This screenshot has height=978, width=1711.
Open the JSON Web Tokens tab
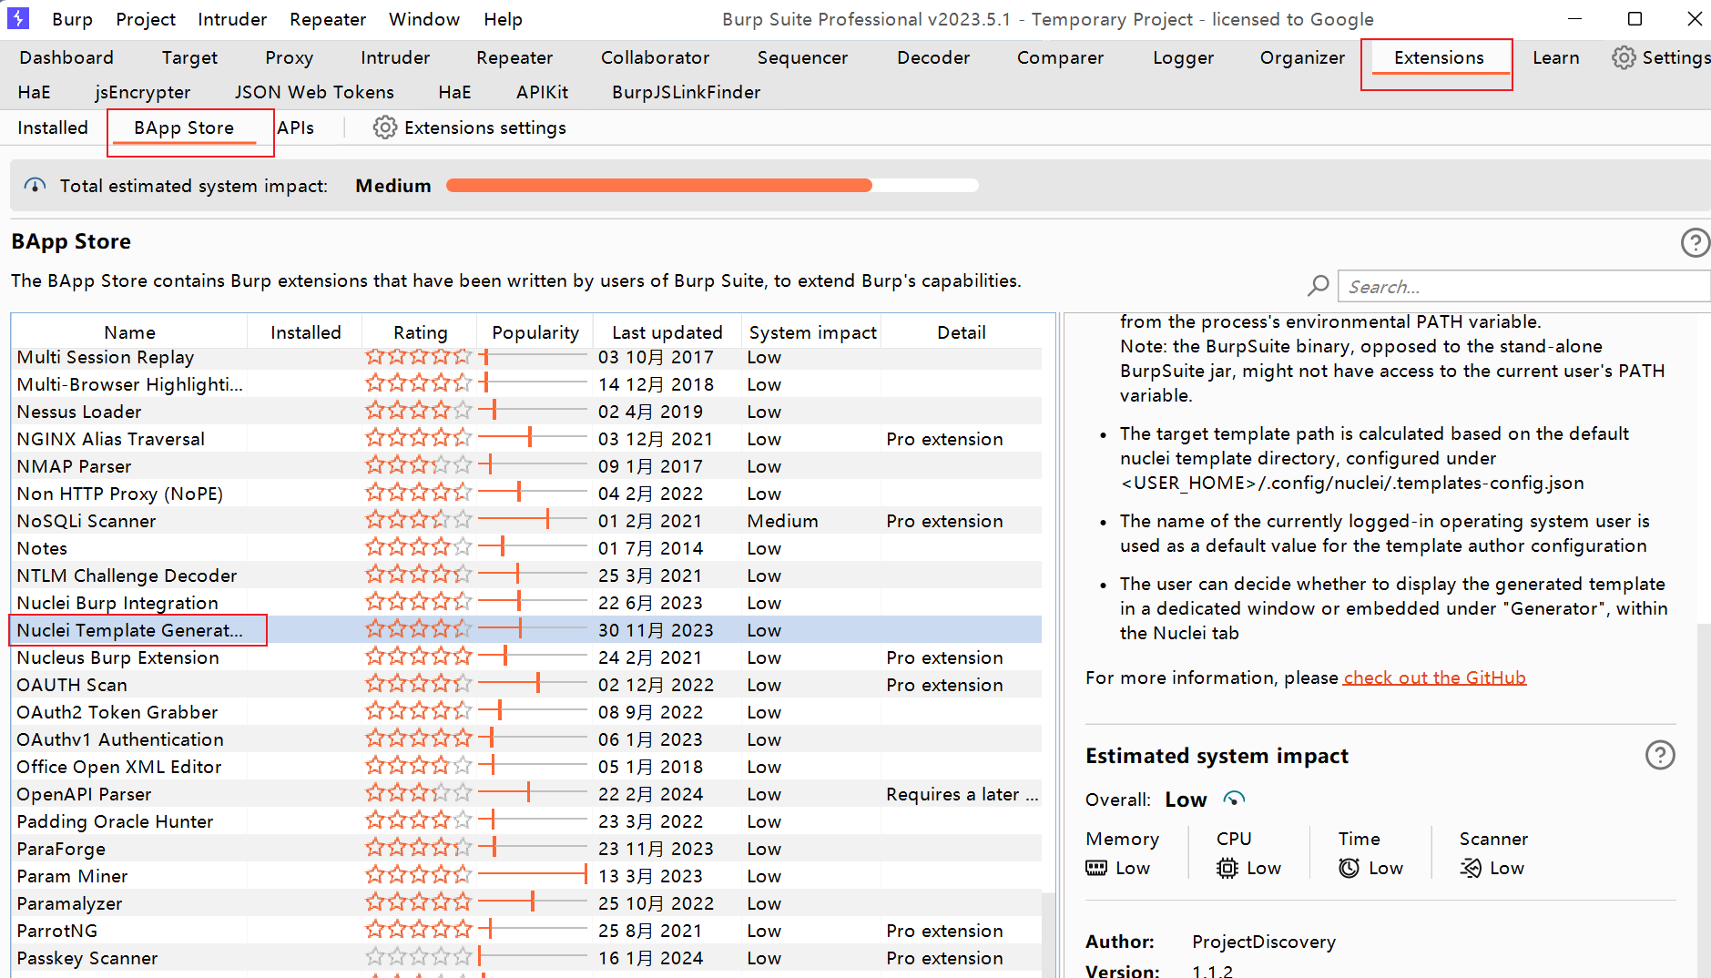click(x=314, y=92)
